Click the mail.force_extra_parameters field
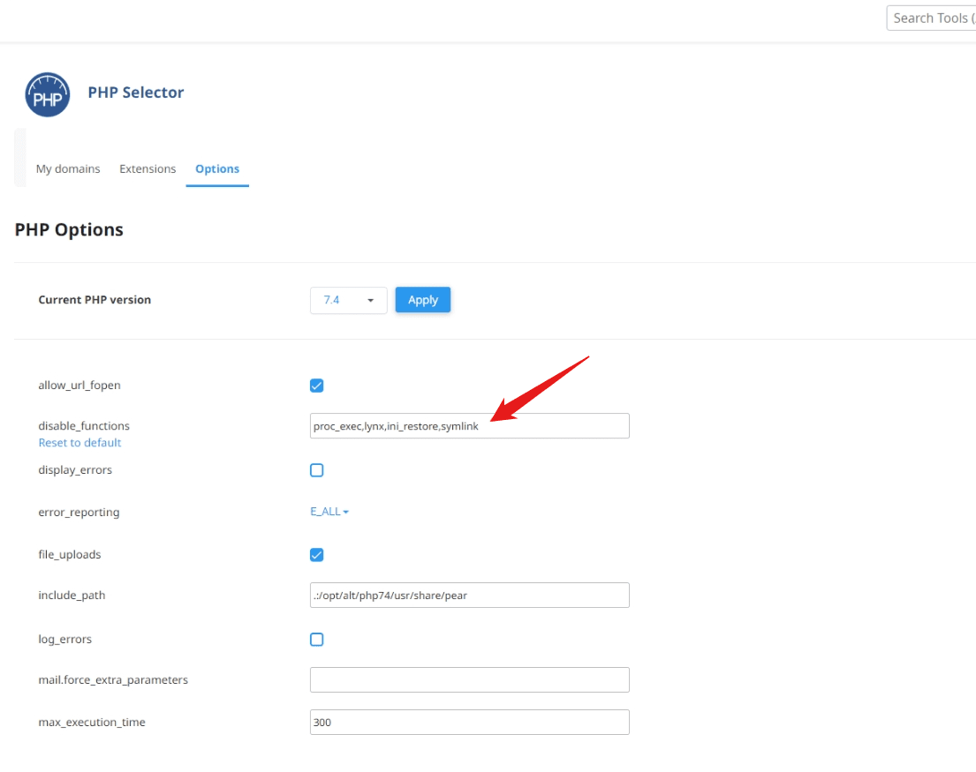Screen dimensions: 976x772 [469, 679]
